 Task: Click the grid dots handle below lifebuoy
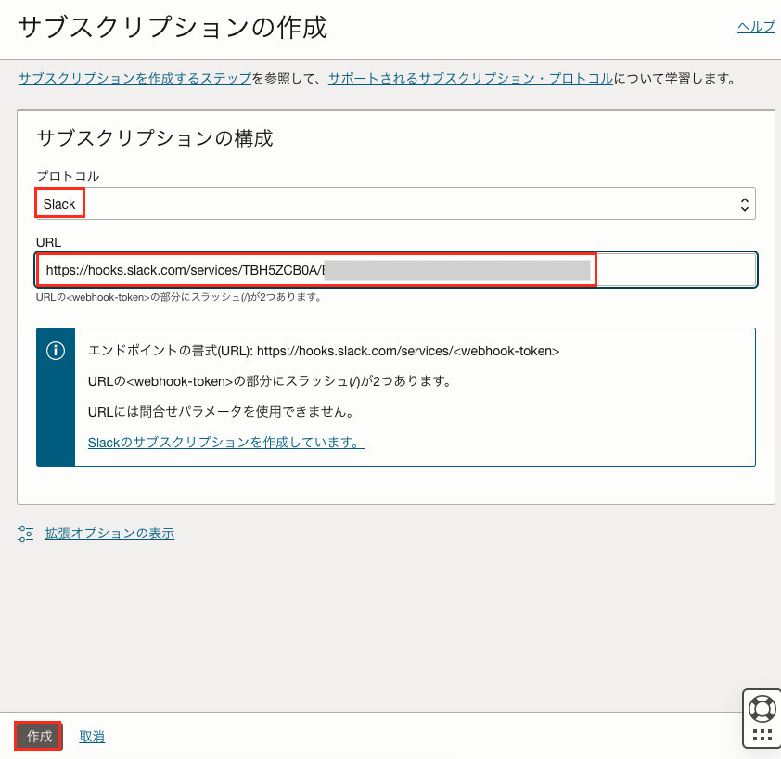[x=762, y=735]
